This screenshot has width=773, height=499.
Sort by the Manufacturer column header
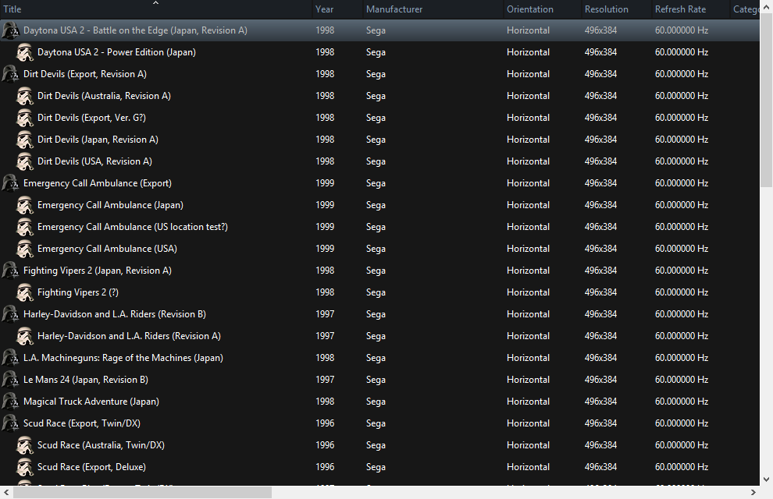point(433,9)
